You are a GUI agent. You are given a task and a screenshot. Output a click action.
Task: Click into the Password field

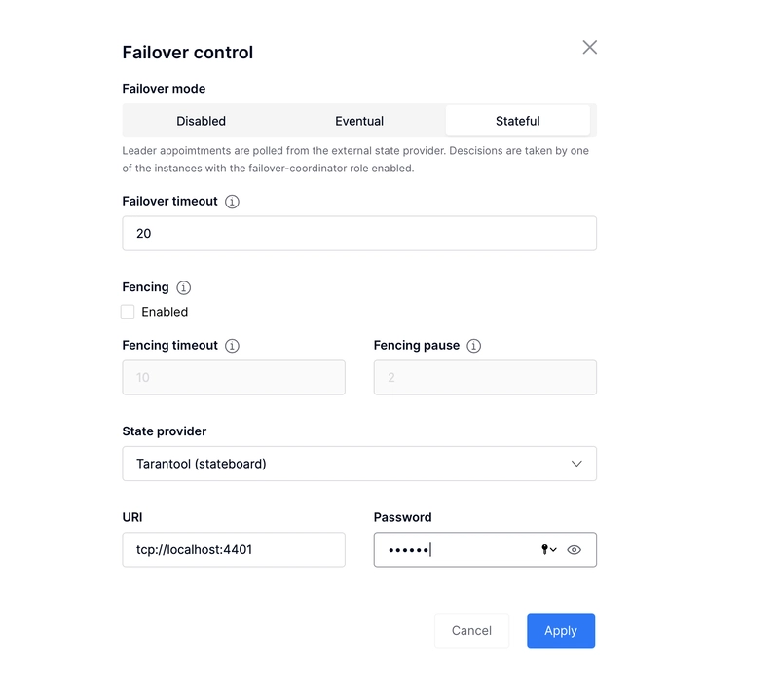click(458, 549)
